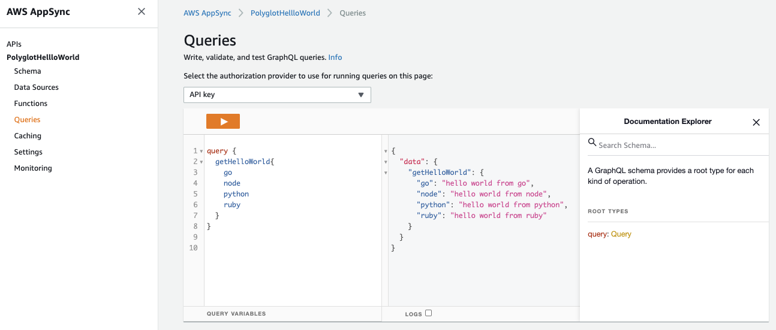
Task: Collapse the root object in the result pane
Action: coord(386,152)
